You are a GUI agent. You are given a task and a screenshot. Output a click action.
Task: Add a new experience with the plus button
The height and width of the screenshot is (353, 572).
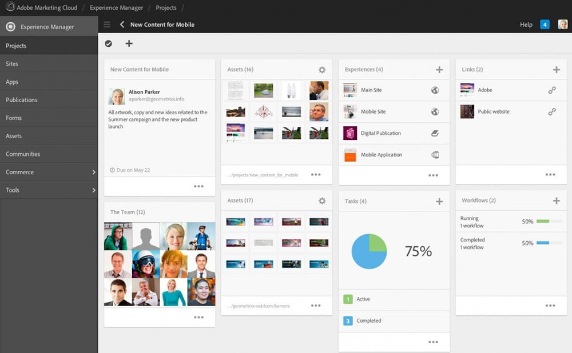coord(440,69)
